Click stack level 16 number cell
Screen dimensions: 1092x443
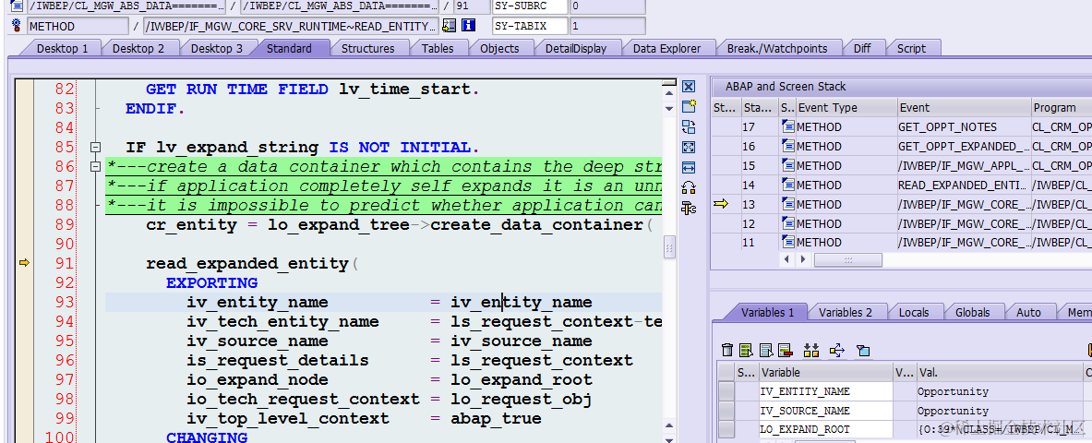(x=759, y=146)
